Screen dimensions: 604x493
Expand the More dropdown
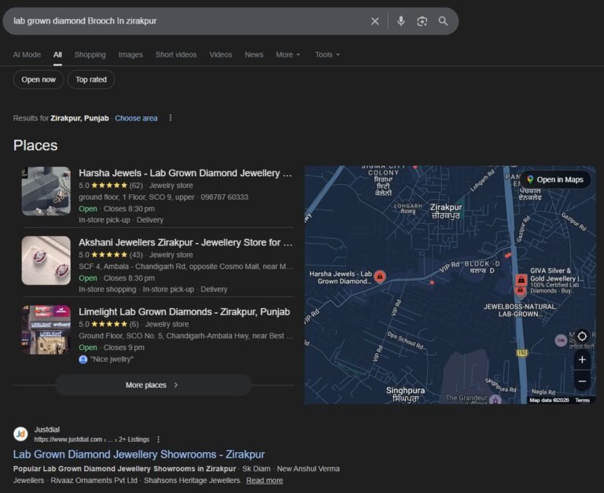point(288,55)
